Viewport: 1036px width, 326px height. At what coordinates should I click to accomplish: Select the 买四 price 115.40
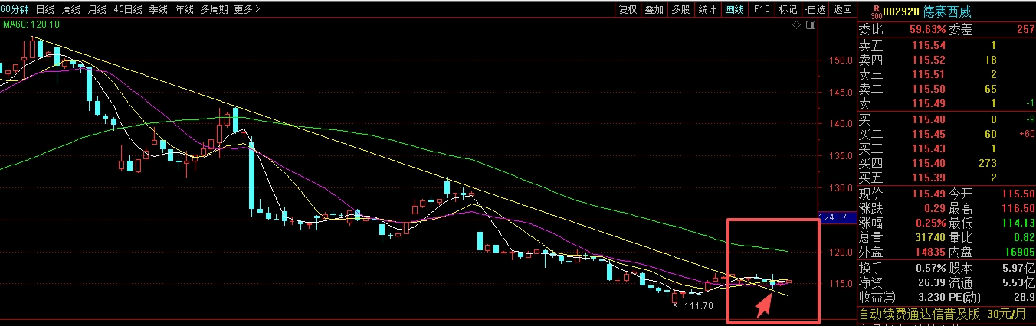929,163
